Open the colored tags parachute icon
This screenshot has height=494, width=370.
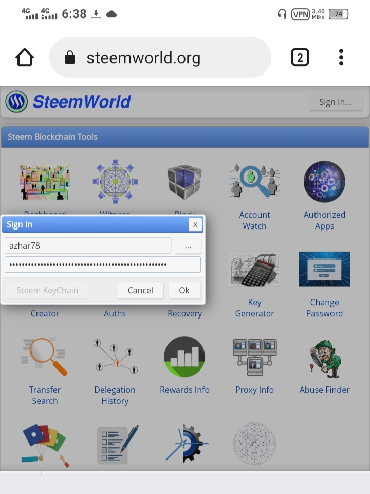45,445
